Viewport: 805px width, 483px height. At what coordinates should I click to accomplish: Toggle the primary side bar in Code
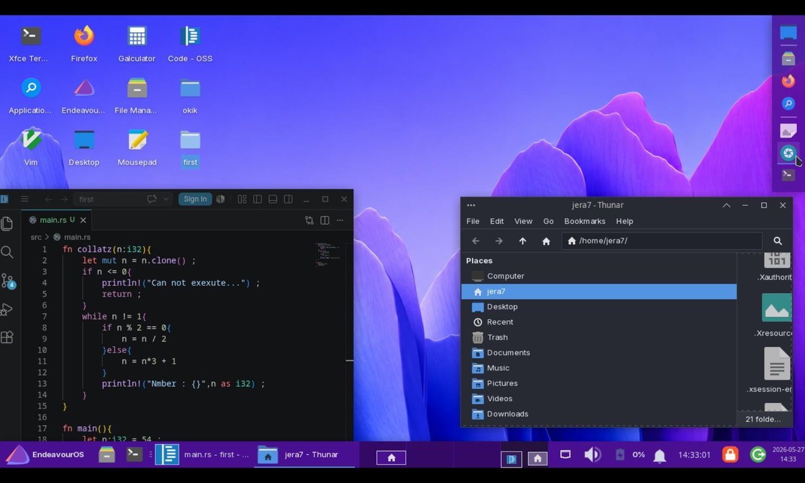click(x=258, y=199)
